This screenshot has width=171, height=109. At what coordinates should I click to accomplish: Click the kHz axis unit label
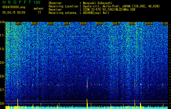(2, 22)
